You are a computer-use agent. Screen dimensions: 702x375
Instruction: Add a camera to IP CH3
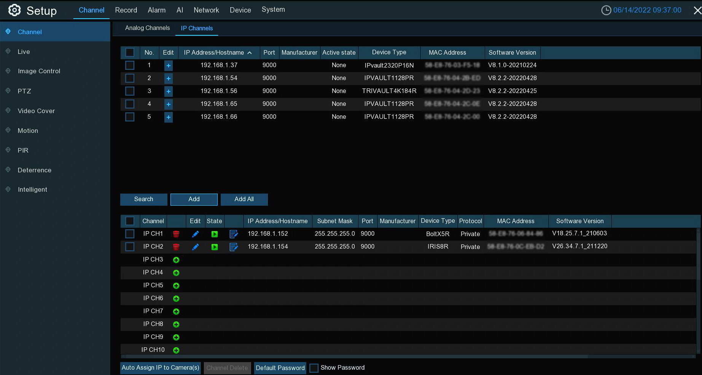coord(176,260)
